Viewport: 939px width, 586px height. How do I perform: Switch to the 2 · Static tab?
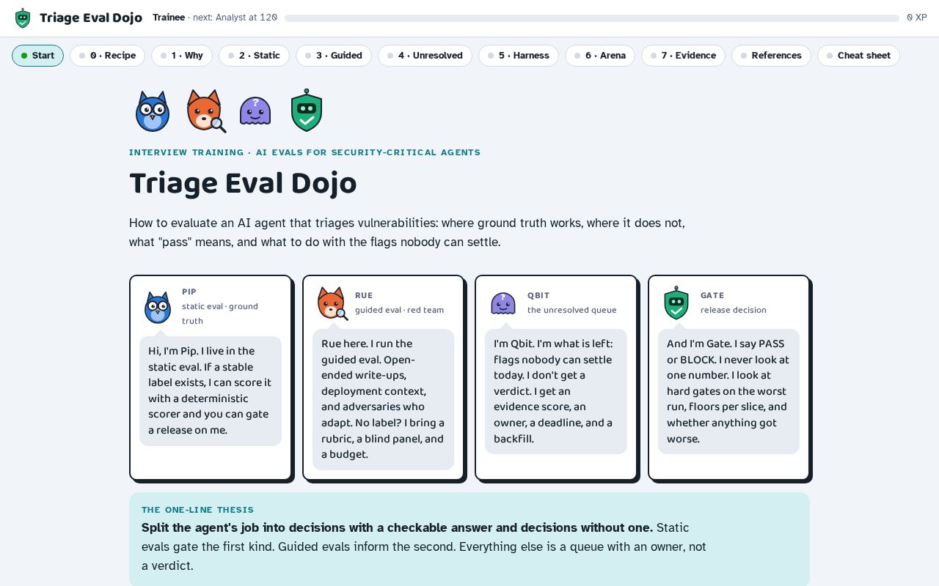coord(254,56)
